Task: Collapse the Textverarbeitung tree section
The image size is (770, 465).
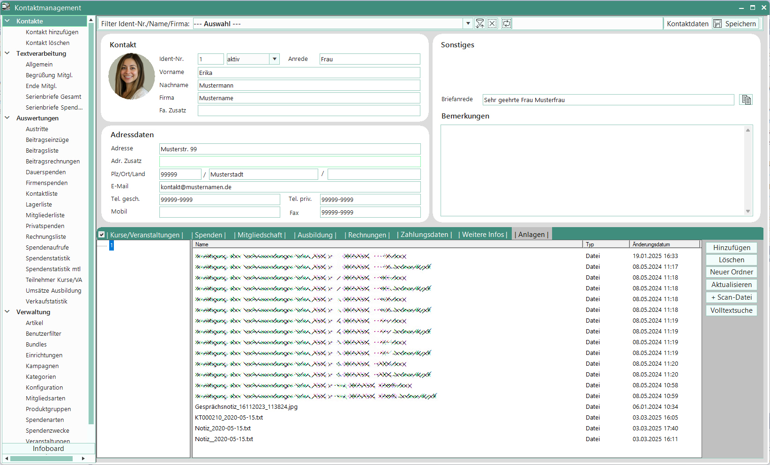Action: 7,53
